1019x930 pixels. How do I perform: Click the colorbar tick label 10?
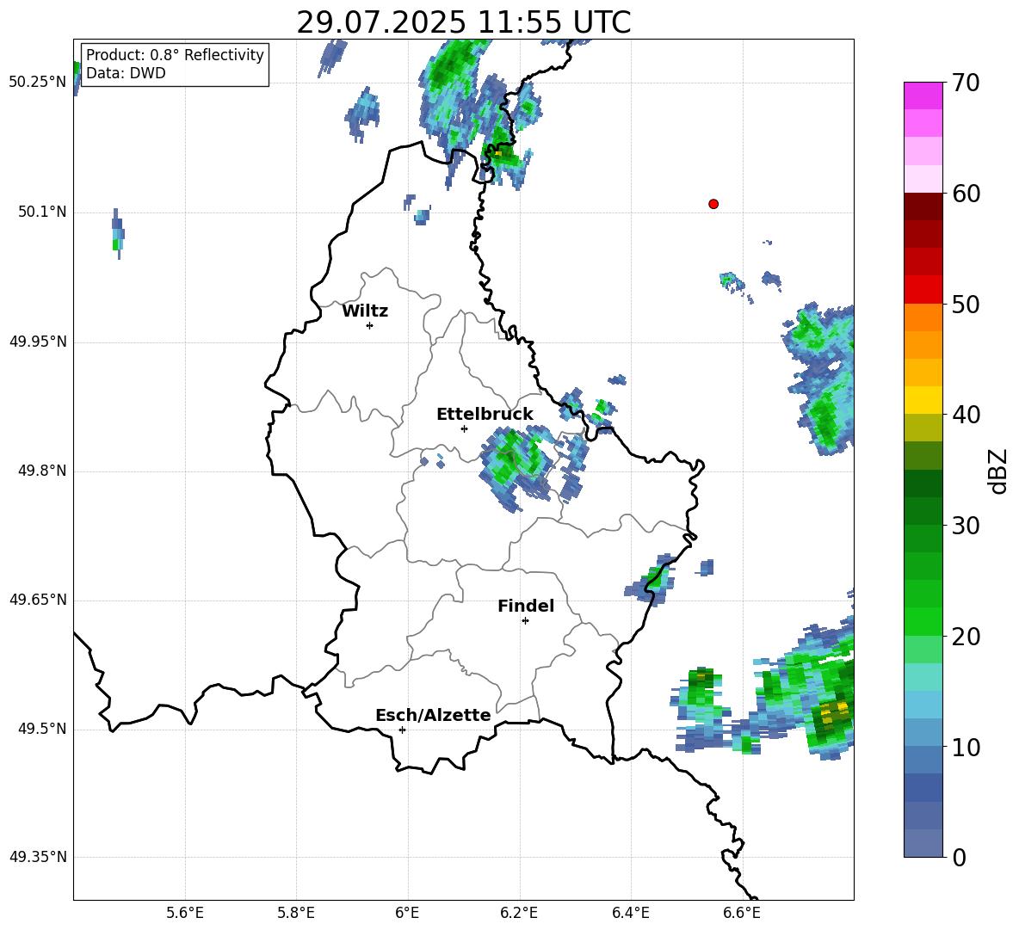click(x=966, y=748)
